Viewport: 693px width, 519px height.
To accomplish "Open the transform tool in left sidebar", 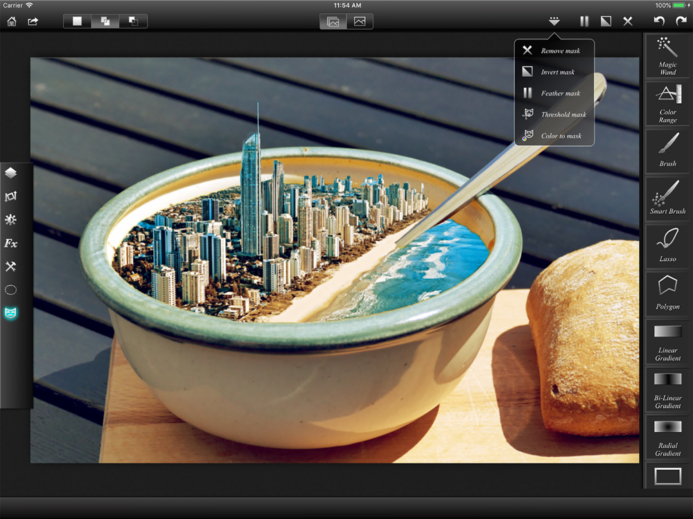I will tap(10, 196).
